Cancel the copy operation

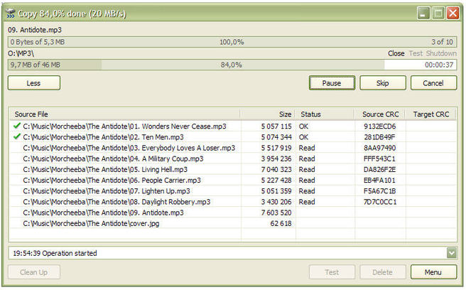click(433, 82)
